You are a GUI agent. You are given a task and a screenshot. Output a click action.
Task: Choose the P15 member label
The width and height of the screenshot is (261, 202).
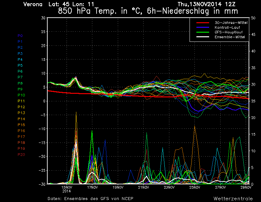coord(21,125)
